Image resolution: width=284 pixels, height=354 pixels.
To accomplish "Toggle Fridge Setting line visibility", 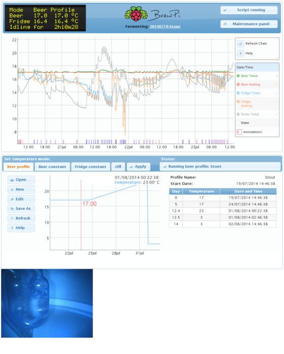I will tap(257, 104).
